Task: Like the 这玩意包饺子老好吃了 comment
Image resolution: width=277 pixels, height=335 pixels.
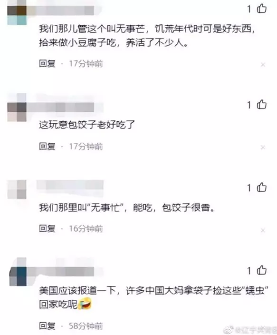Action: (262, 105)
